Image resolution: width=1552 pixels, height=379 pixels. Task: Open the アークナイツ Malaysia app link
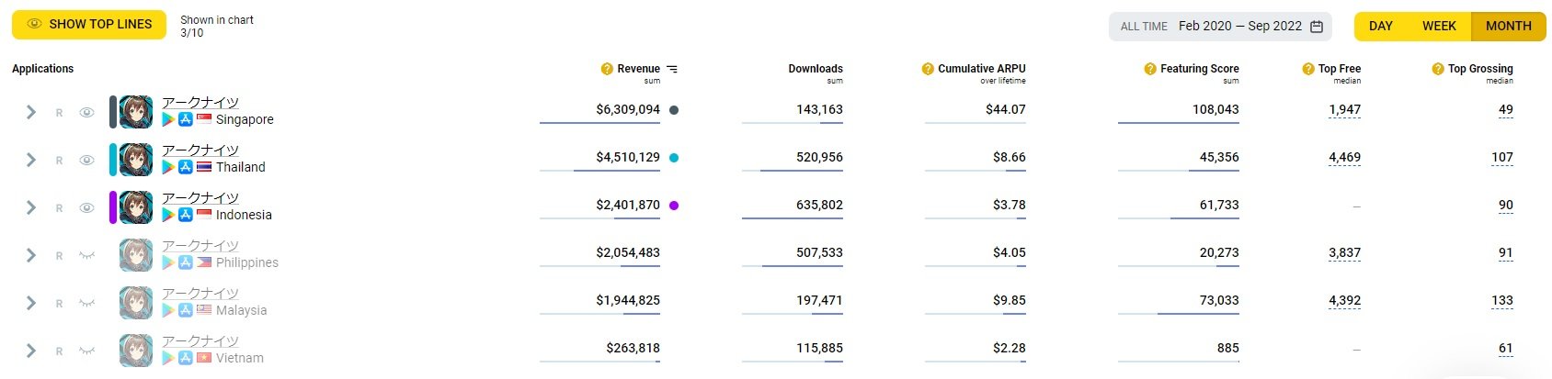tap(200, 294)
